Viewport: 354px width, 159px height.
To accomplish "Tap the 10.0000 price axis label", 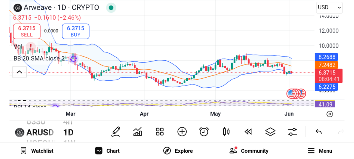I will point(328,46).
